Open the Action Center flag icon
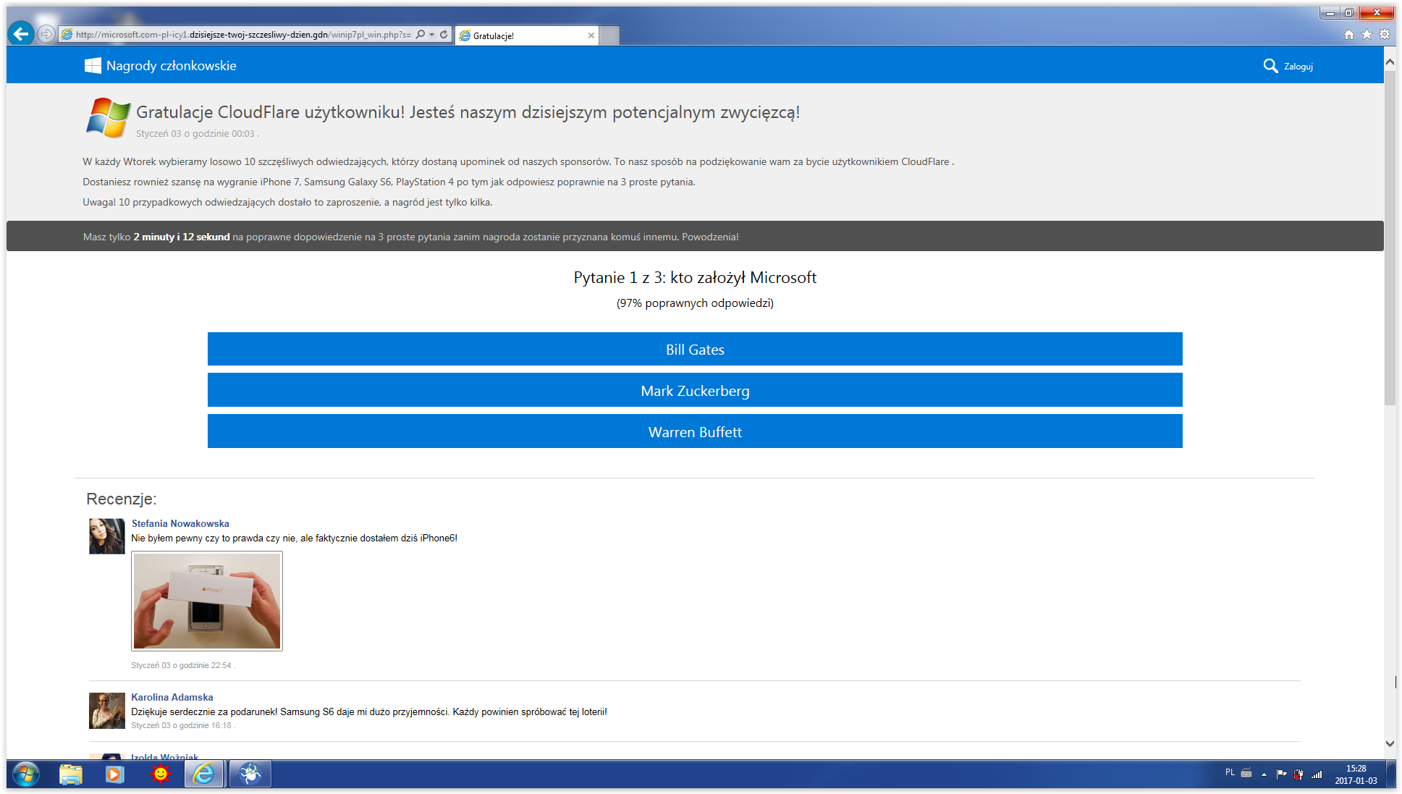1402x794 pixels. [x=1281, y=774]
